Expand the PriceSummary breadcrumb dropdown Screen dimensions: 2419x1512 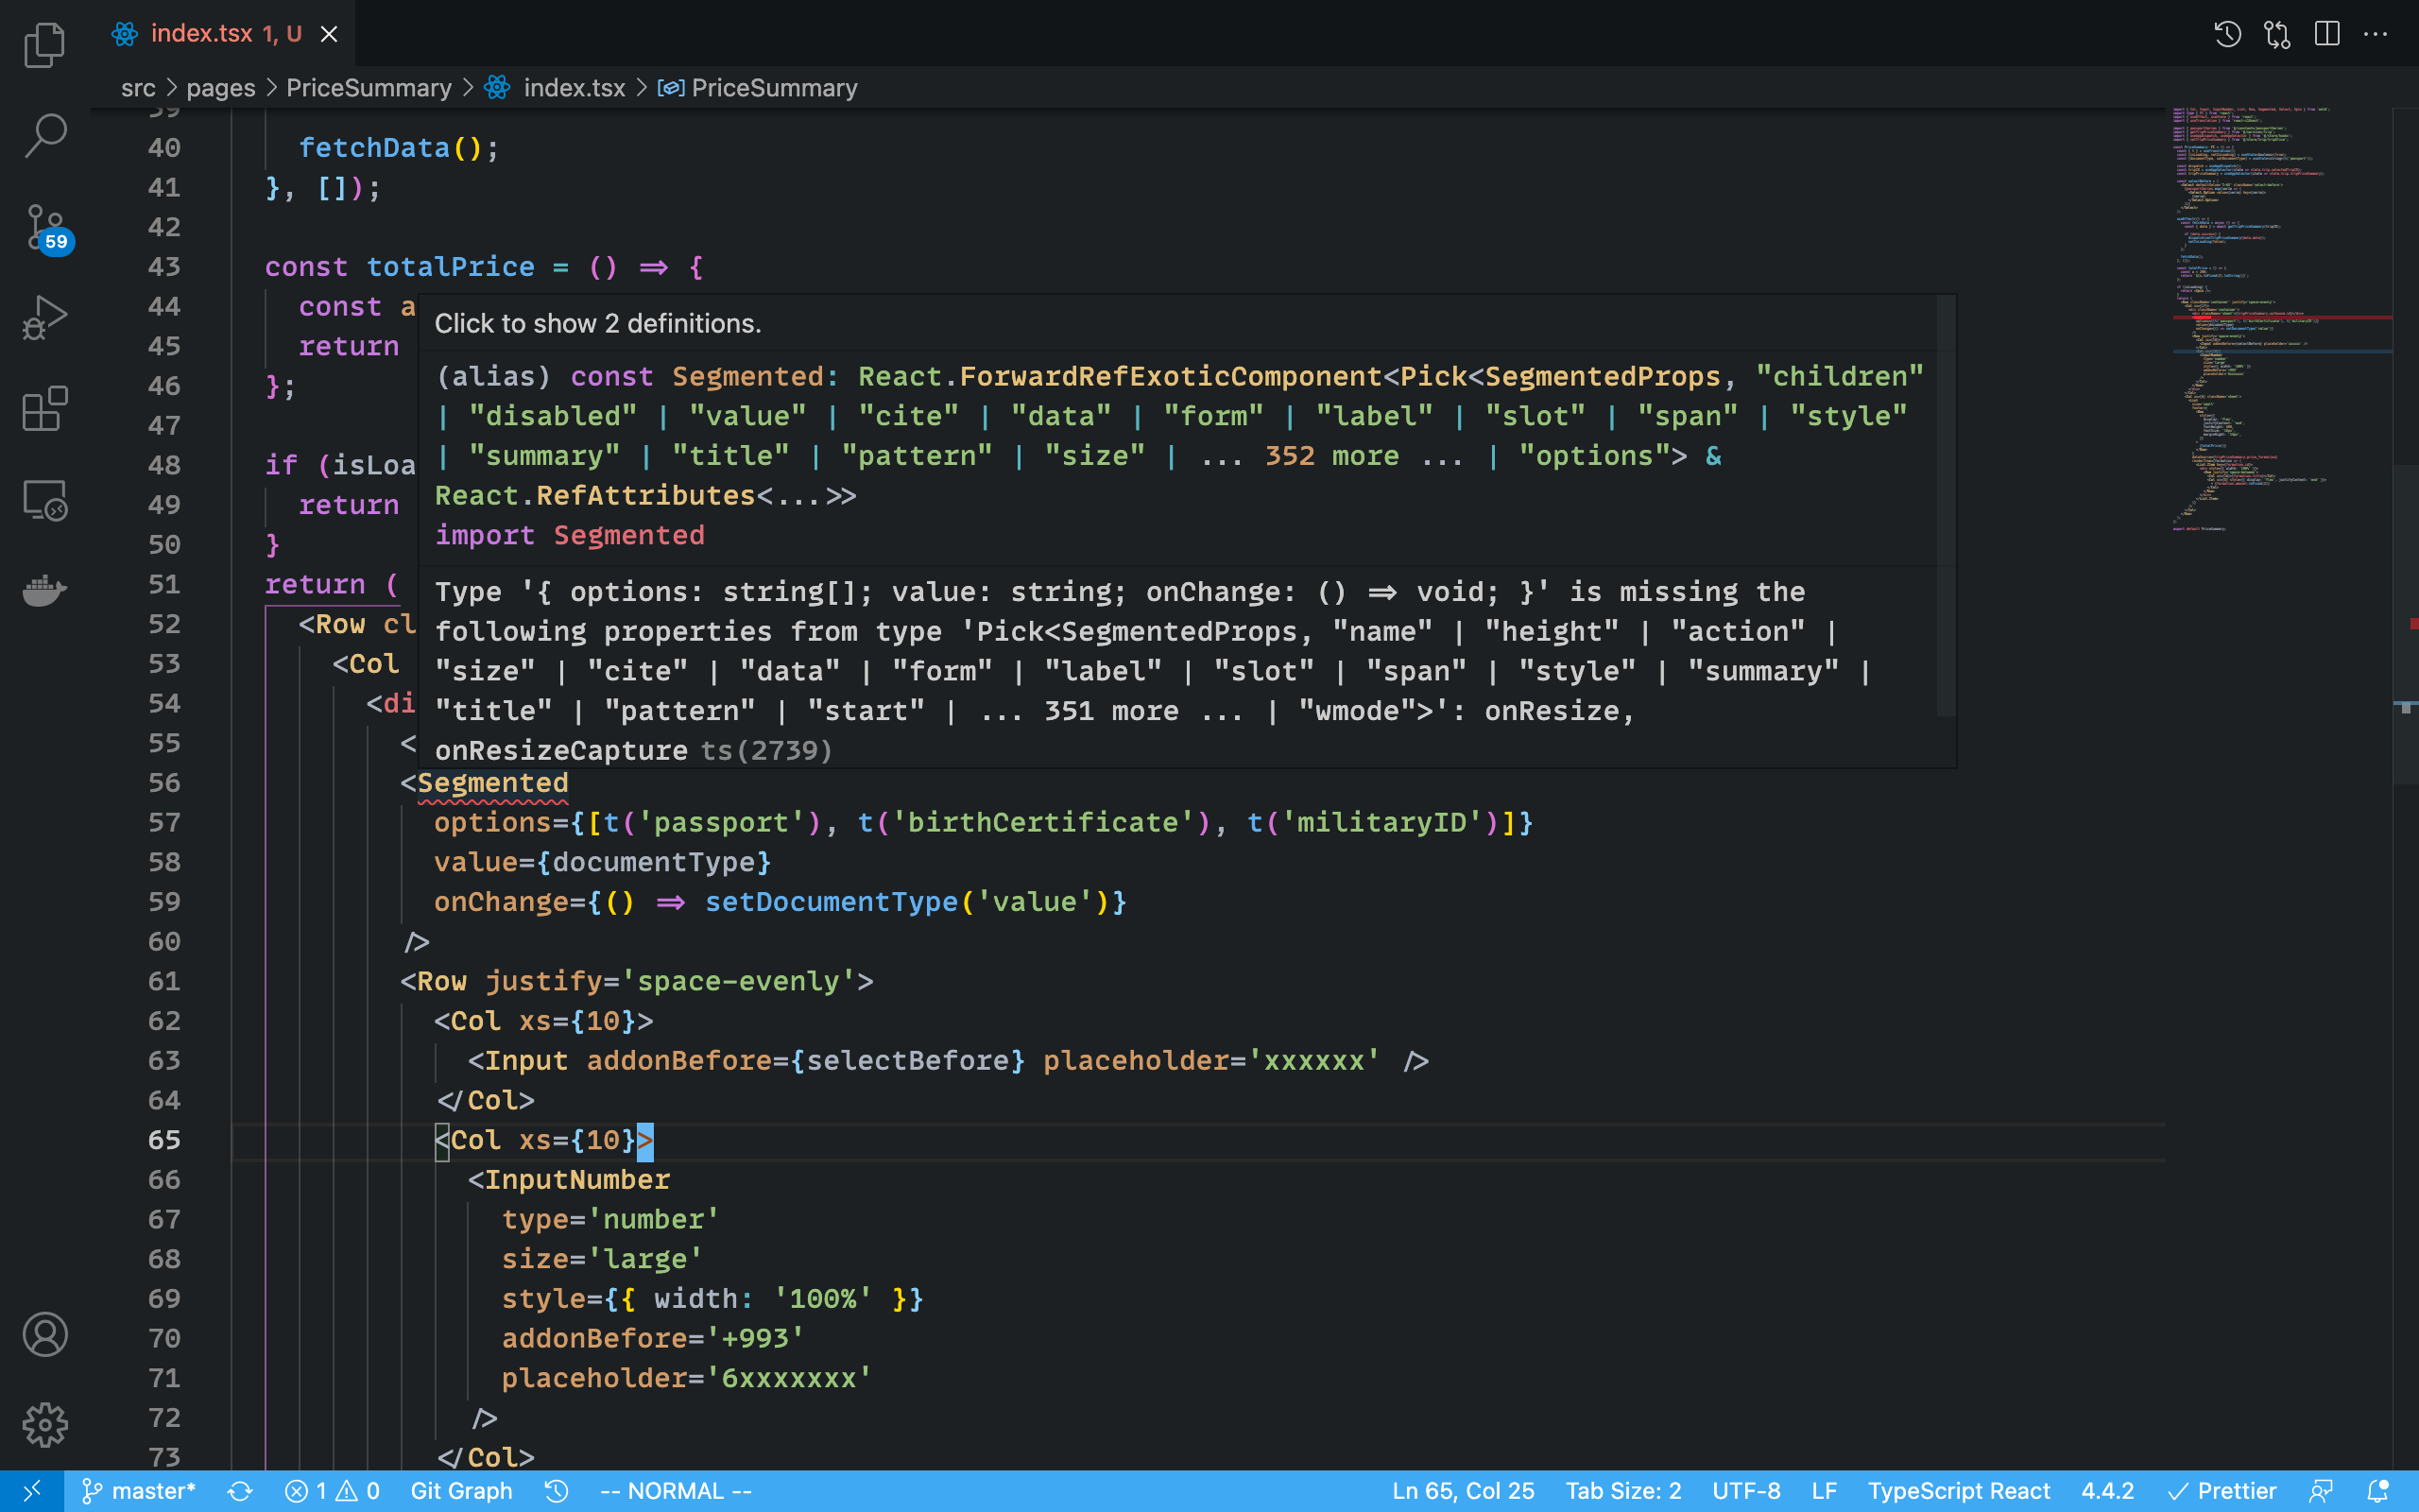[x=369, y=88]
